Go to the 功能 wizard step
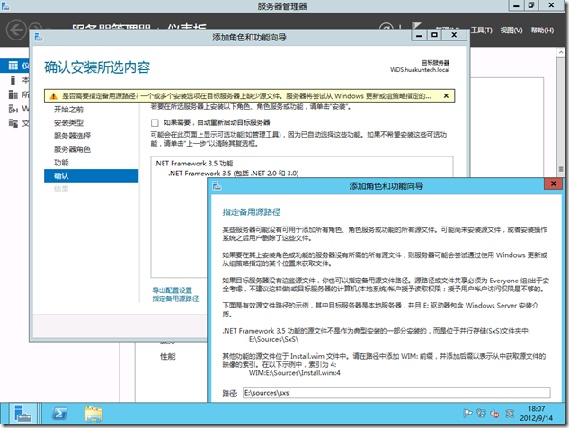The image size is (569, 428). [61, 162]
